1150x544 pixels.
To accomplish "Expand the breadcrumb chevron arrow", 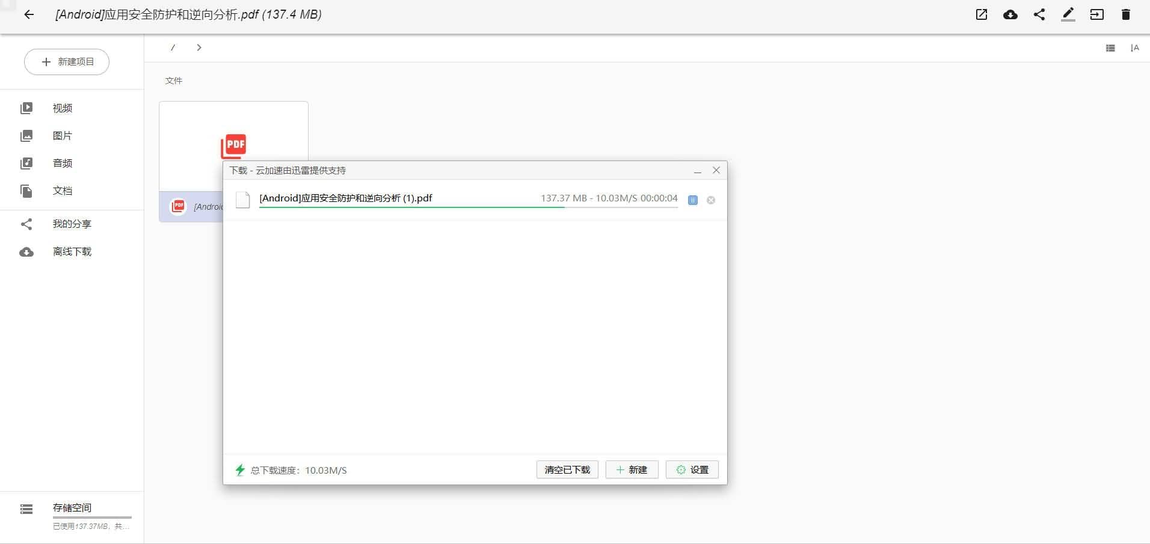I will (x=199, y=47).
